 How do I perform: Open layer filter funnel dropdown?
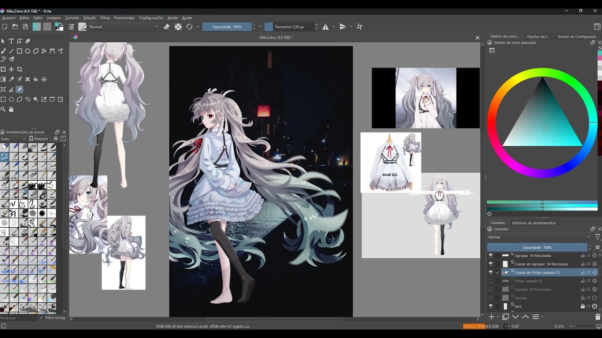(598, 237)
